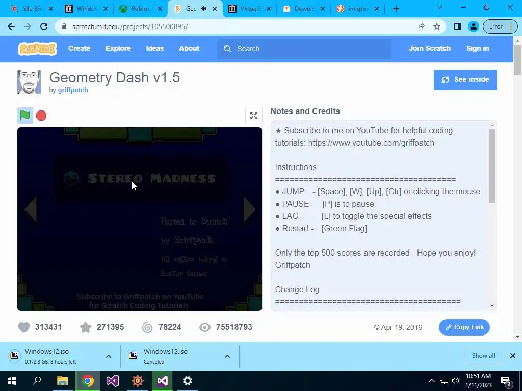The width and height of the screenshot is (522, 391).
Task: Open the Windows Start menu
Action: 12,381
